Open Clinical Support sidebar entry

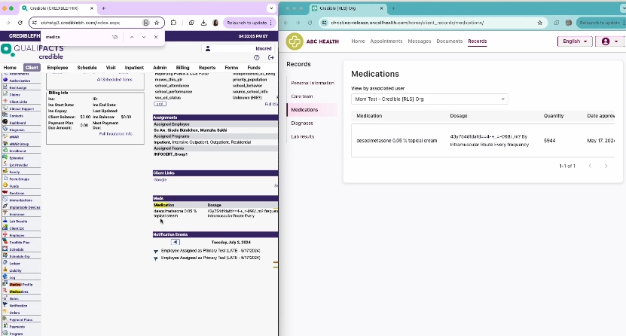(x=22, y=108)
